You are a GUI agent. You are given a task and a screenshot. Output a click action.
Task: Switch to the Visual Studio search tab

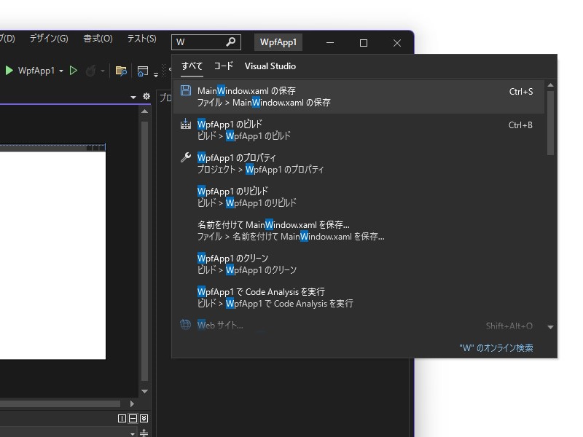[270, 66]
